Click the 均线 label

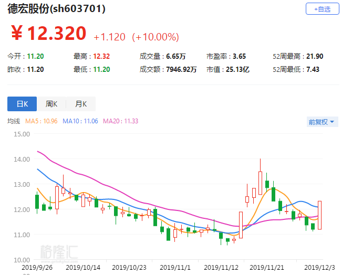tap(14, 121)
